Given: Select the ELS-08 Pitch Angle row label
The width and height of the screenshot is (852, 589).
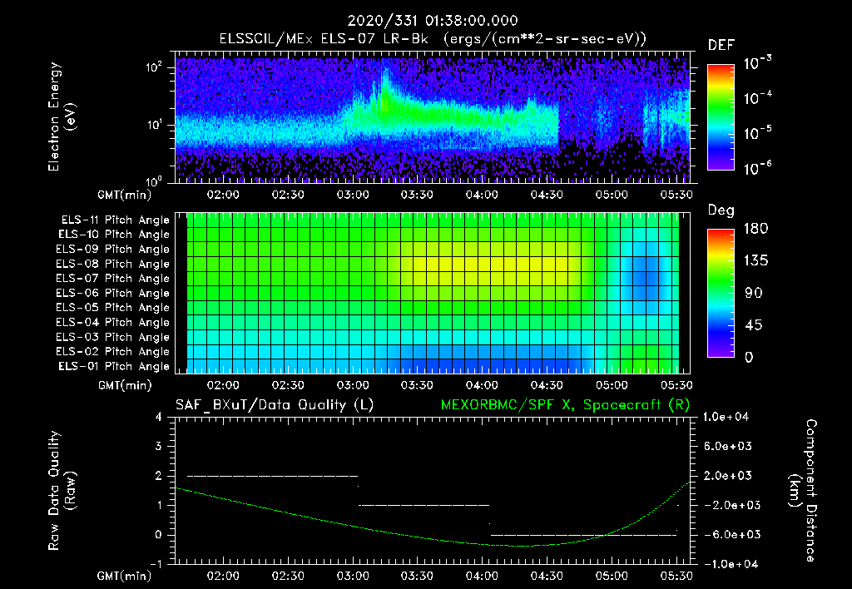Looking at the screenshot, I should 113,264.
